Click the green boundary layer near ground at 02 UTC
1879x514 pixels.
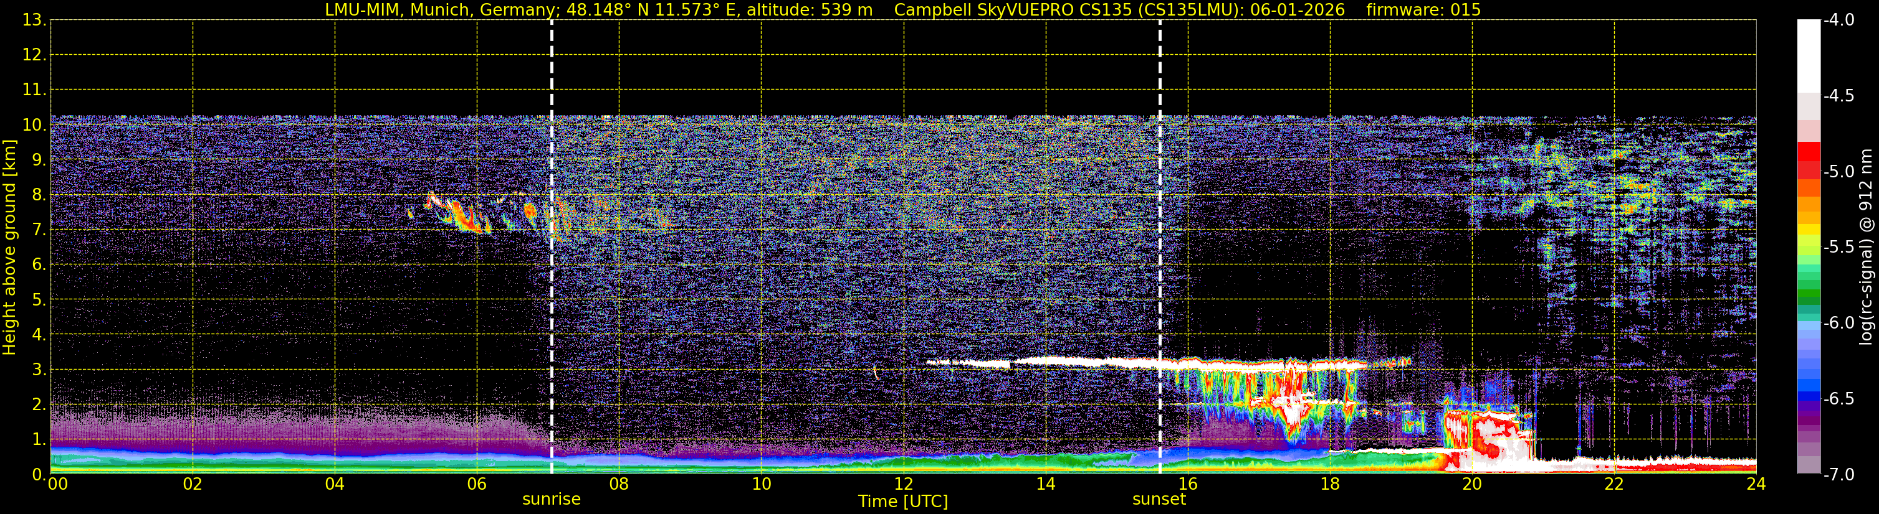pos(193,462)
